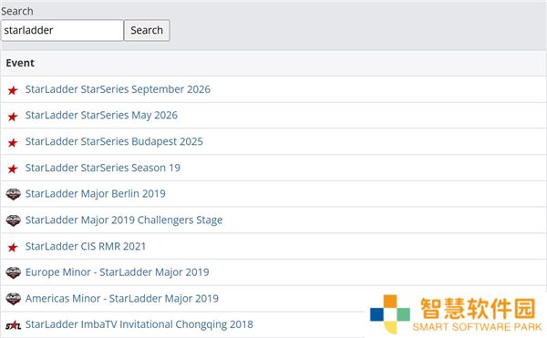Click the star icon beside StarSeries Budapest 2025
This screenshot has height=338, width=547.
coord(13,142)
